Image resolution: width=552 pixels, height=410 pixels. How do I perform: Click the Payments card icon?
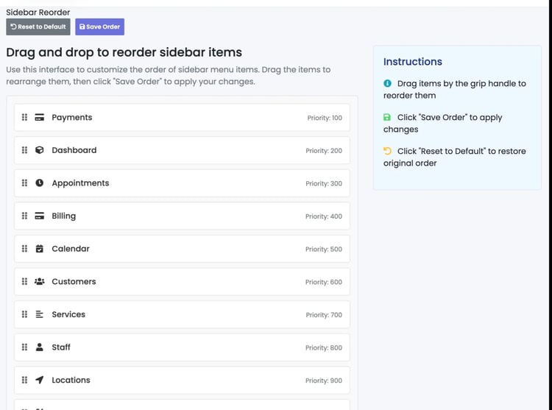point(40,117)
